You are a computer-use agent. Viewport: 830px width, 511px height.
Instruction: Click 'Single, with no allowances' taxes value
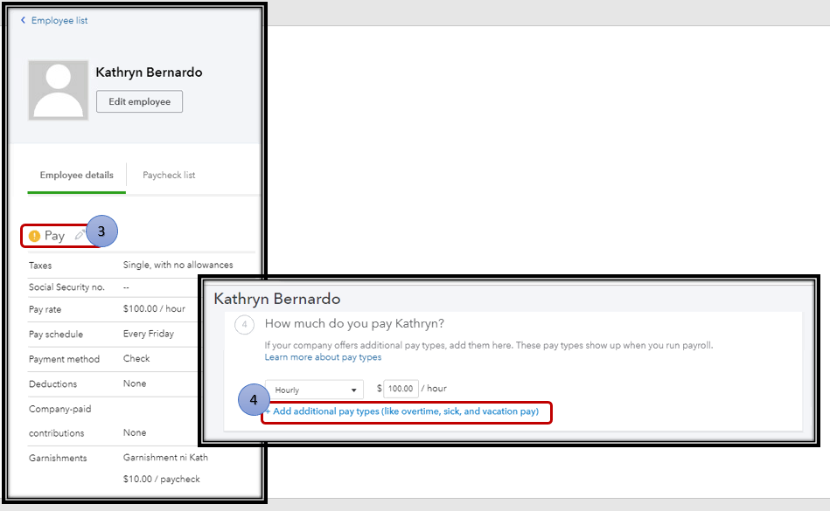(x=178, y=265)
